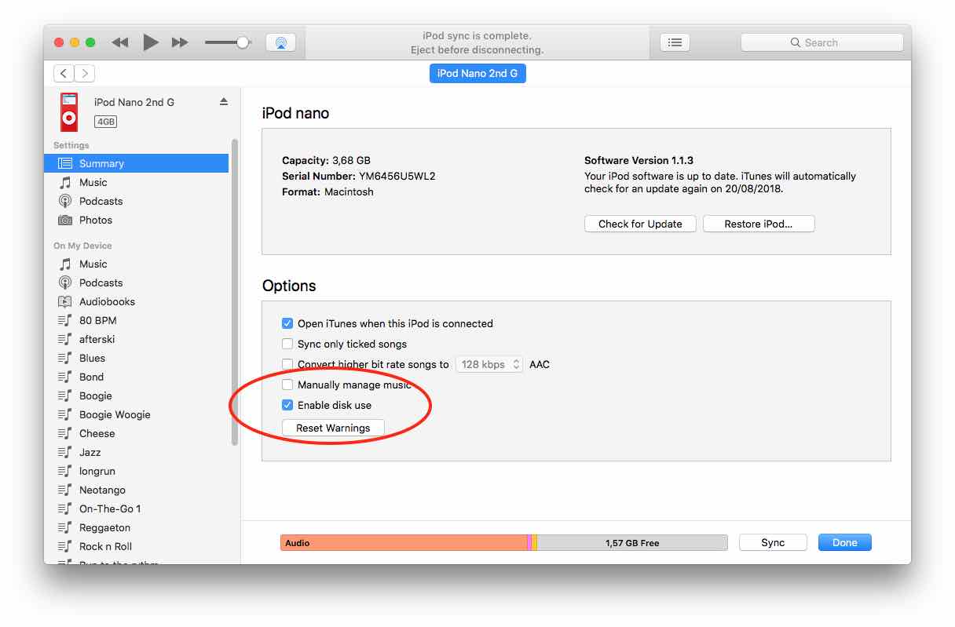Click Reset Warnings
The height and width of the screenshot is (627, 955).
333,428
